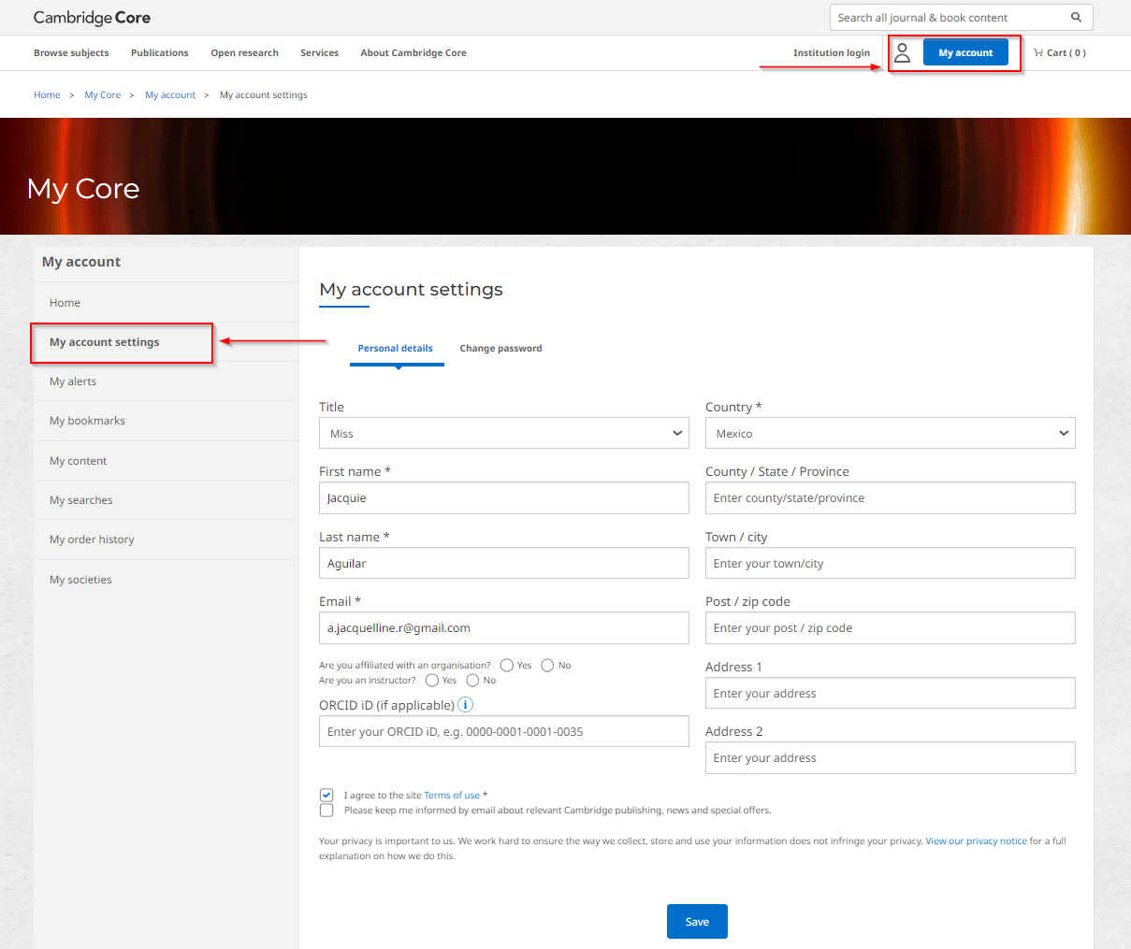Click the search magnifier icon
This screenshot has width=1131, height=949.
pyautogui.click(x=1076, y=17)
